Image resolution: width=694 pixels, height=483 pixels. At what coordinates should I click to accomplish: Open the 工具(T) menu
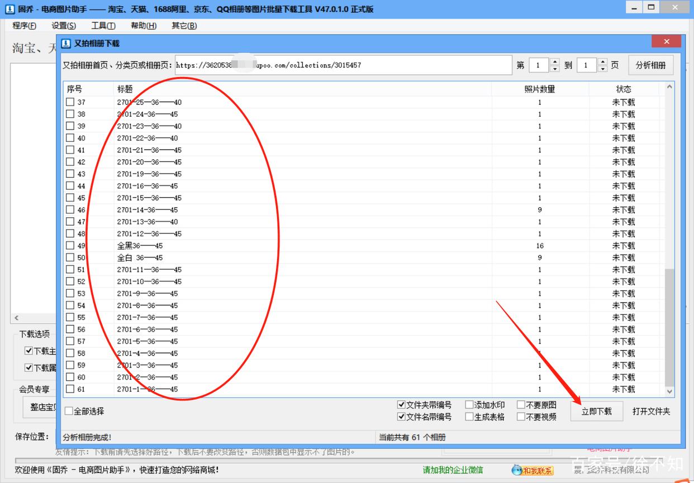point(103,25)
